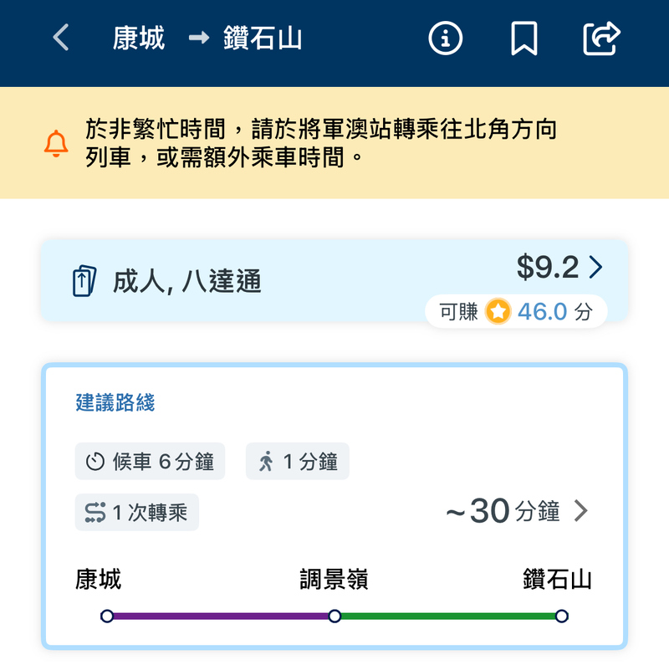This screenshot has width=669, height=665.
Task: Expand the ~30 分鐘 journey details chevron
Action: tap(580, 511)
